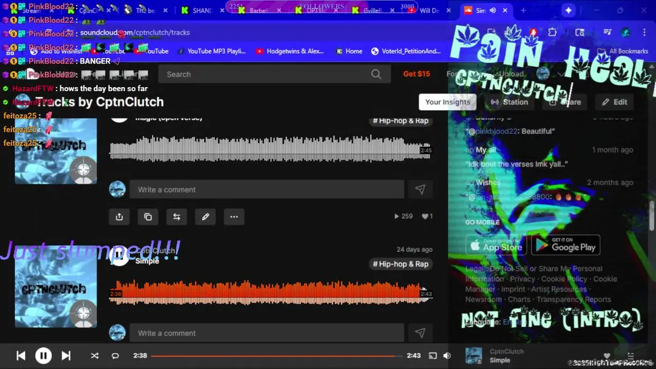Viewport: 656px width, 369px height.
Task: Seek within the orange Simple track waveform
Action: 271,292
